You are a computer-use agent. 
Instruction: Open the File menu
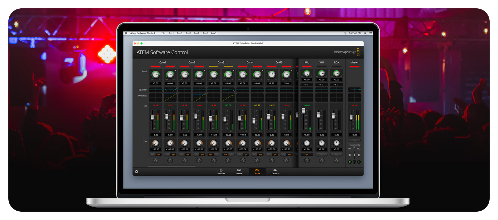163,33
